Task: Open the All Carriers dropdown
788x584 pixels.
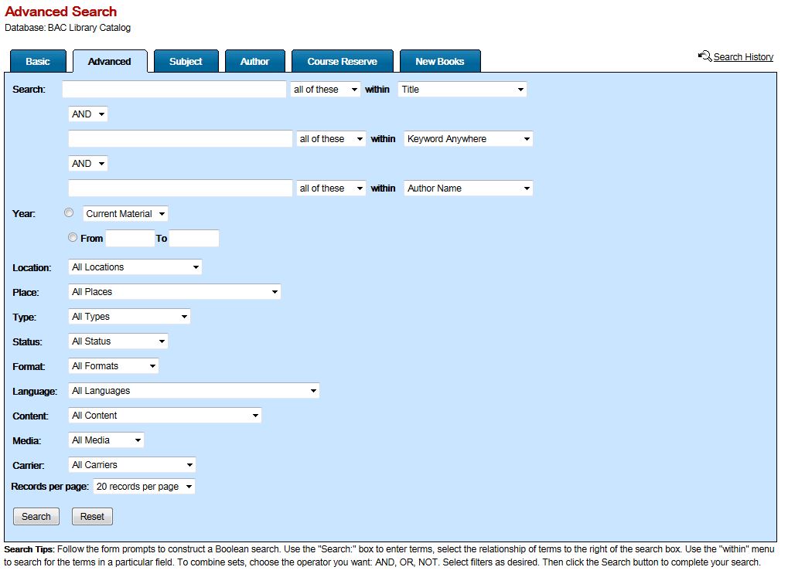Action: (x=131, y=464)
